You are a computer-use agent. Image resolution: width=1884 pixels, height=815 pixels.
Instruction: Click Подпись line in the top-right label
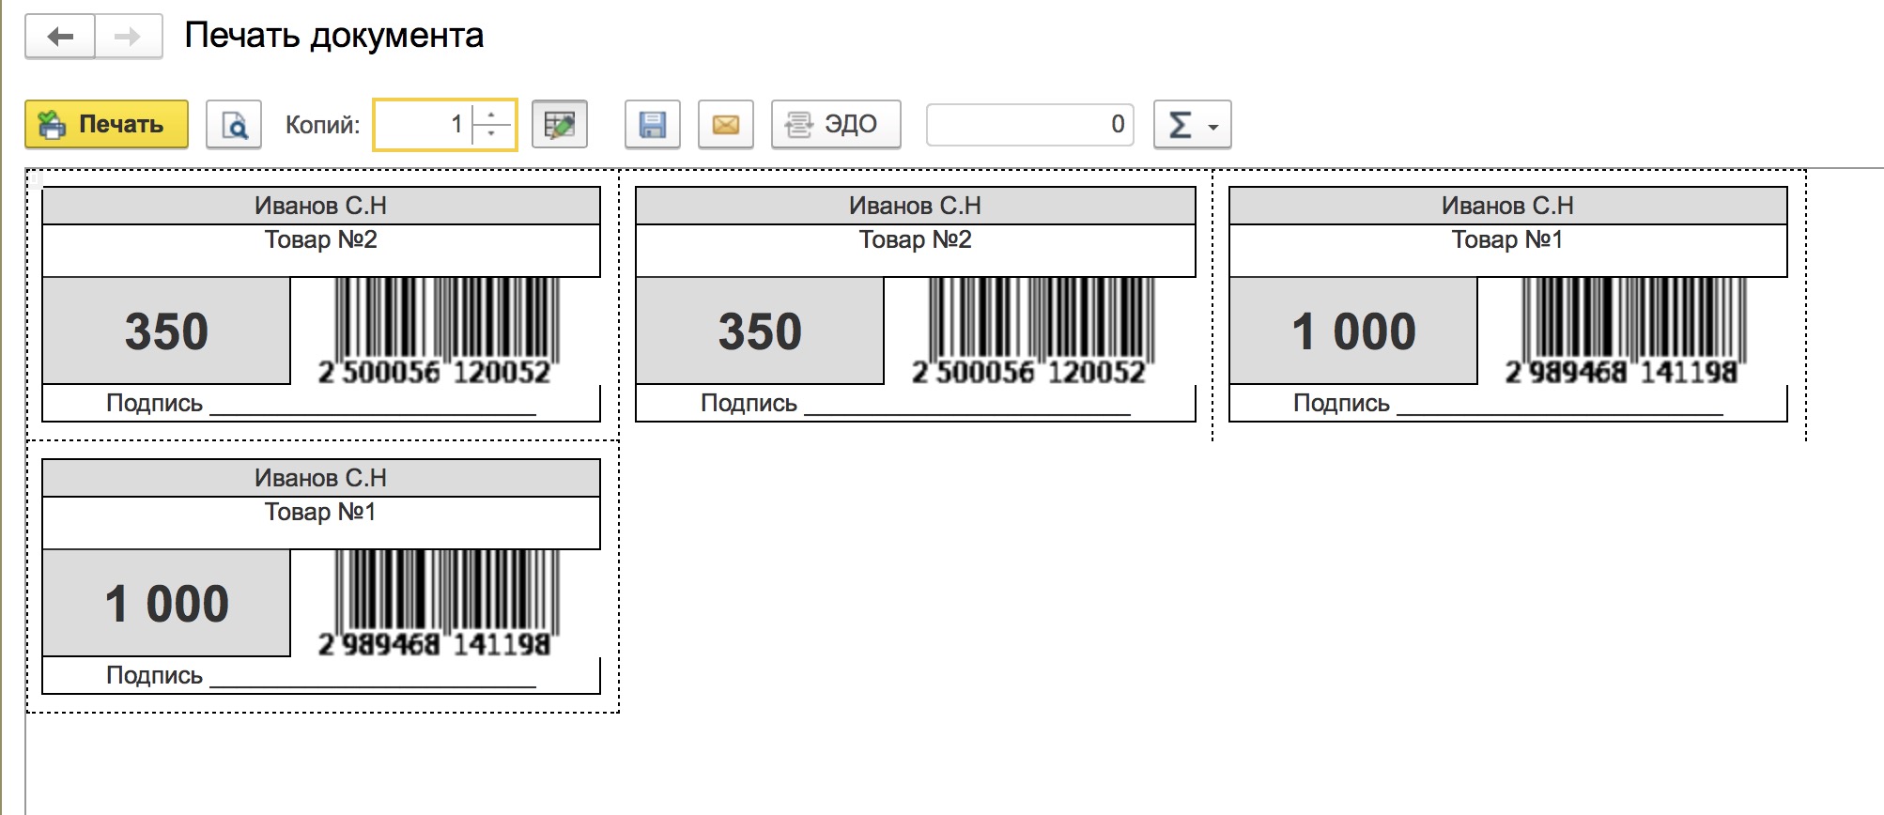[x=1508, y=404]
